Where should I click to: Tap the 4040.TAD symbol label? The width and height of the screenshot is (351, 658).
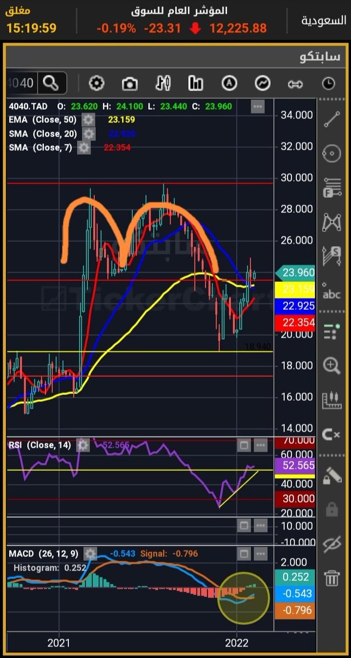click(28, 106)
